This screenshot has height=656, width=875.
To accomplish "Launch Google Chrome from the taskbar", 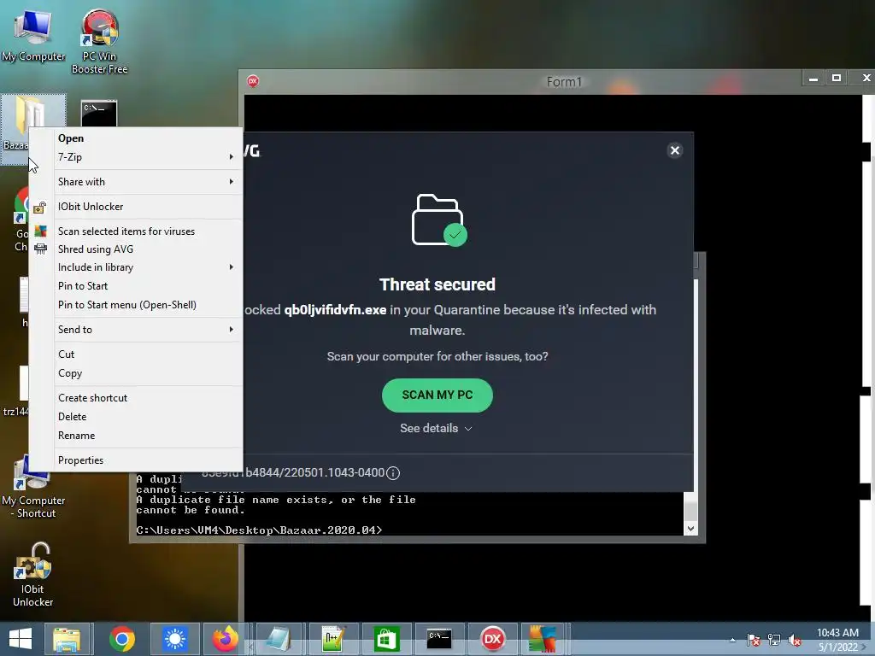I will (x=121, y=639).
